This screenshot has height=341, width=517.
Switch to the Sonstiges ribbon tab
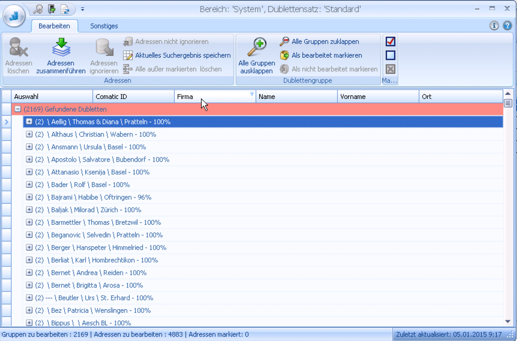point(104,26)
